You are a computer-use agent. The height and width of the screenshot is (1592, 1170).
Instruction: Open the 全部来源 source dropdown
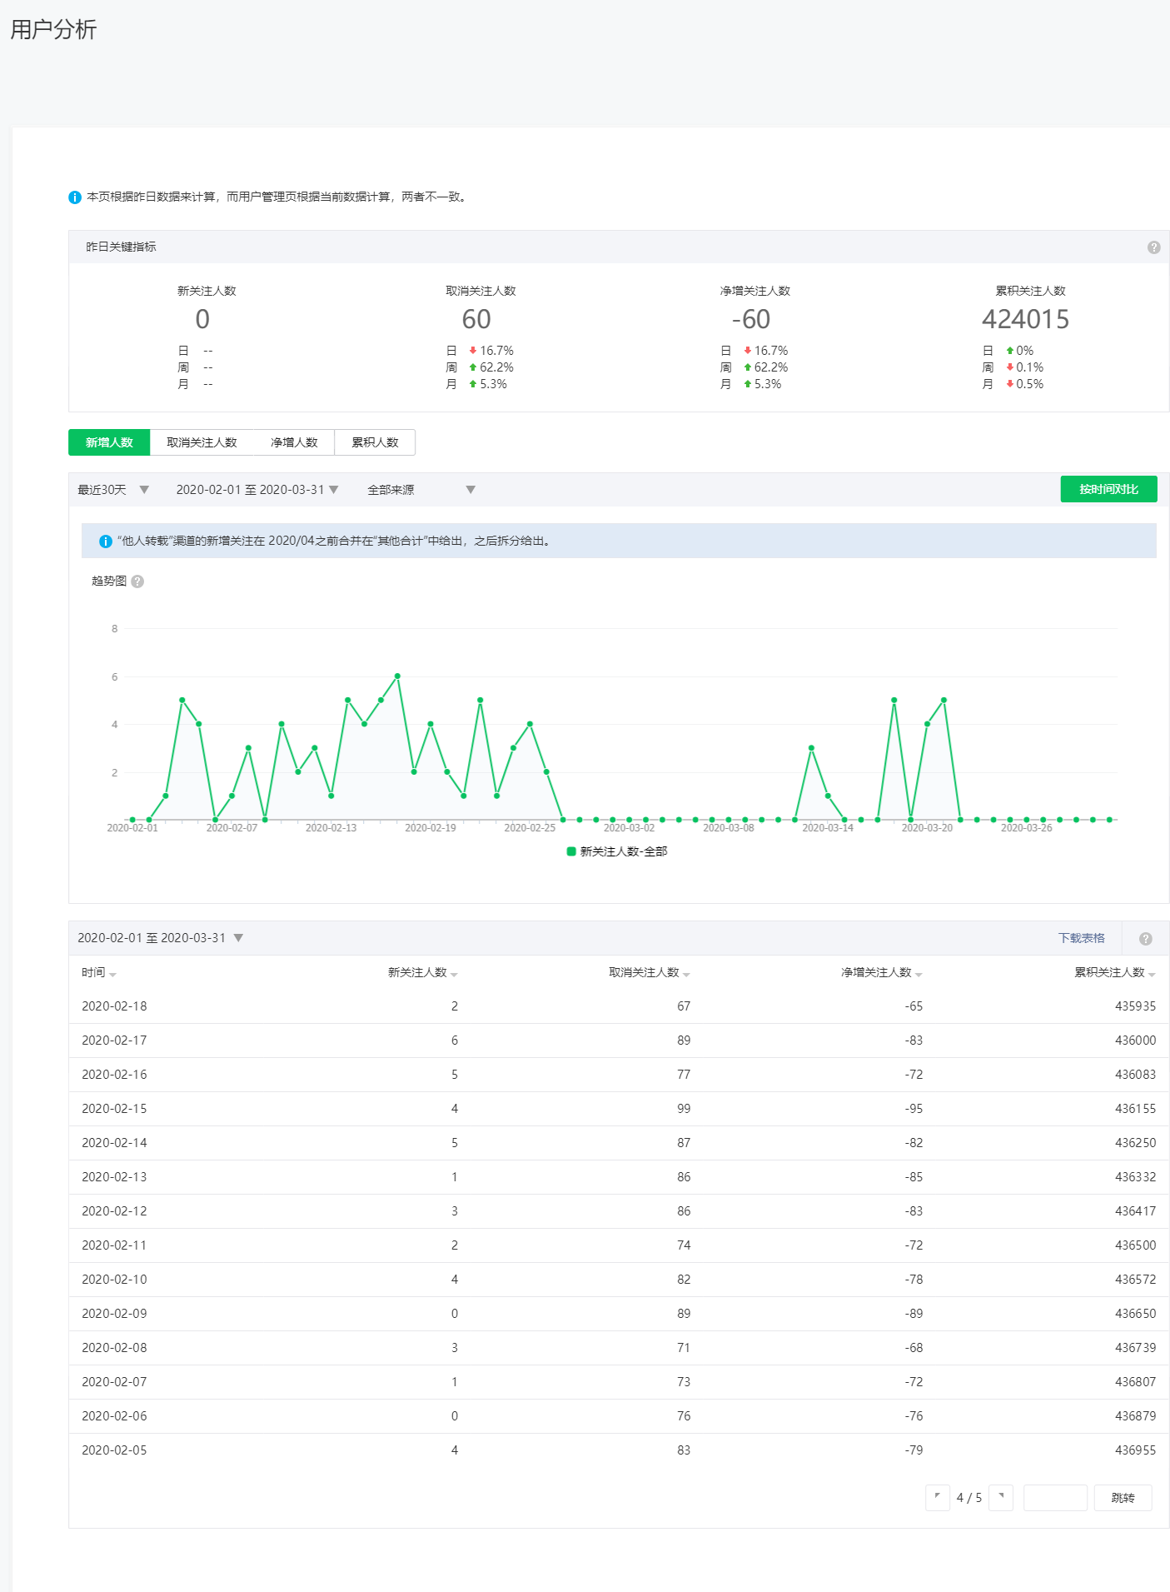point(421,490)
